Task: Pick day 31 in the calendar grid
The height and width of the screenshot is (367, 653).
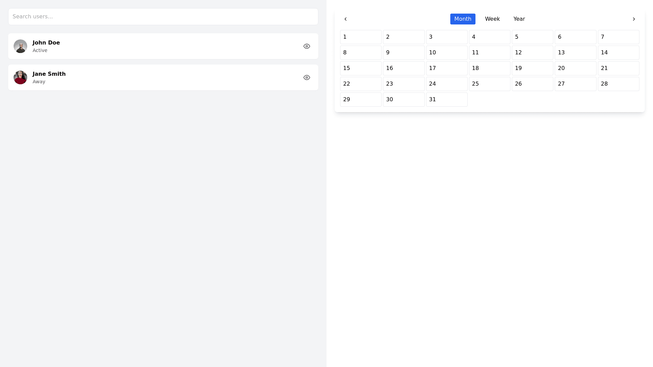Action: point(447,100)
